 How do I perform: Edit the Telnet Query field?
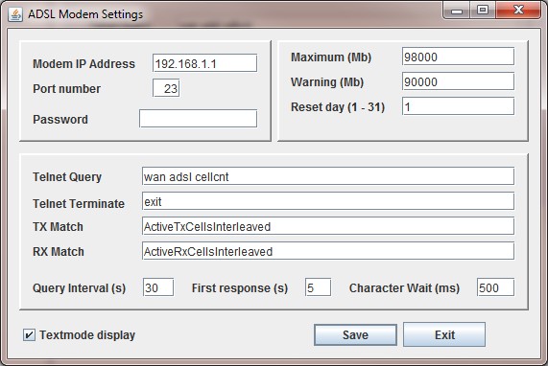point(328,176)
